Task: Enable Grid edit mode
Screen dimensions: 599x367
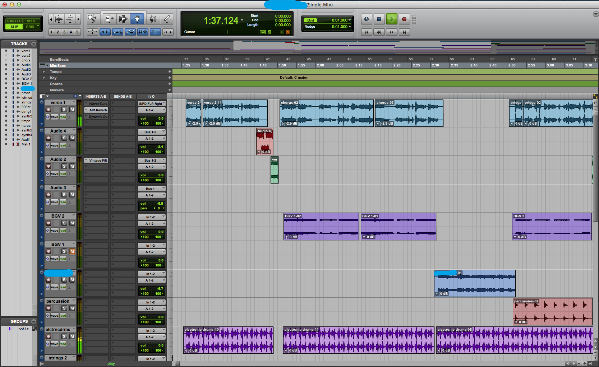Action: 32,27
